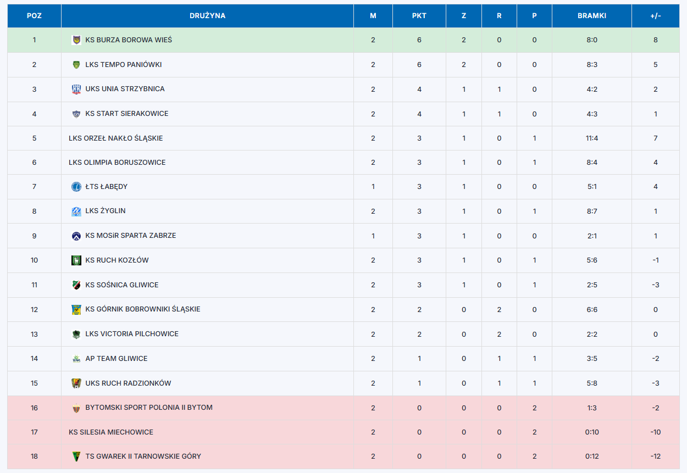Click the Bytomski Sport Polonia II Bytom crest
The height and width of the screenshot is (473, 687).
(x=76, y=408)
